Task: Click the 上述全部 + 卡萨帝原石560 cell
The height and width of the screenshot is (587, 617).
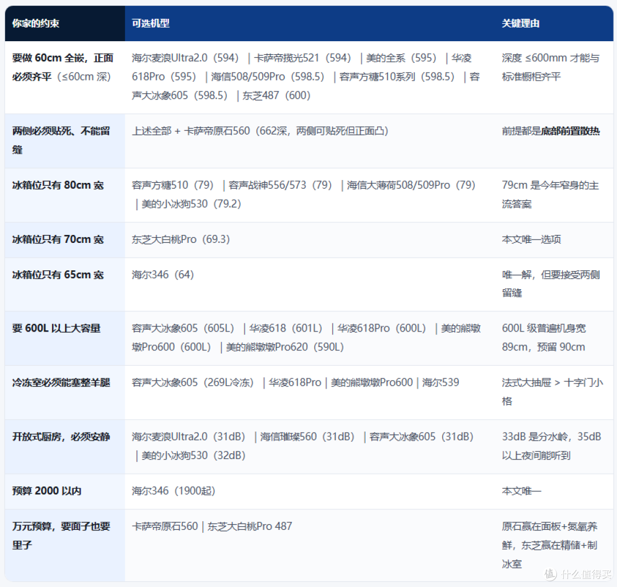Action: 310,141
